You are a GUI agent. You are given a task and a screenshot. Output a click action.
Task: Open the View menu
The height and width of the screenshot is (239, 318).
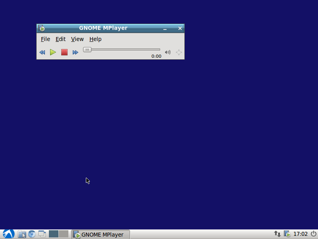click(x=77, y=39)
